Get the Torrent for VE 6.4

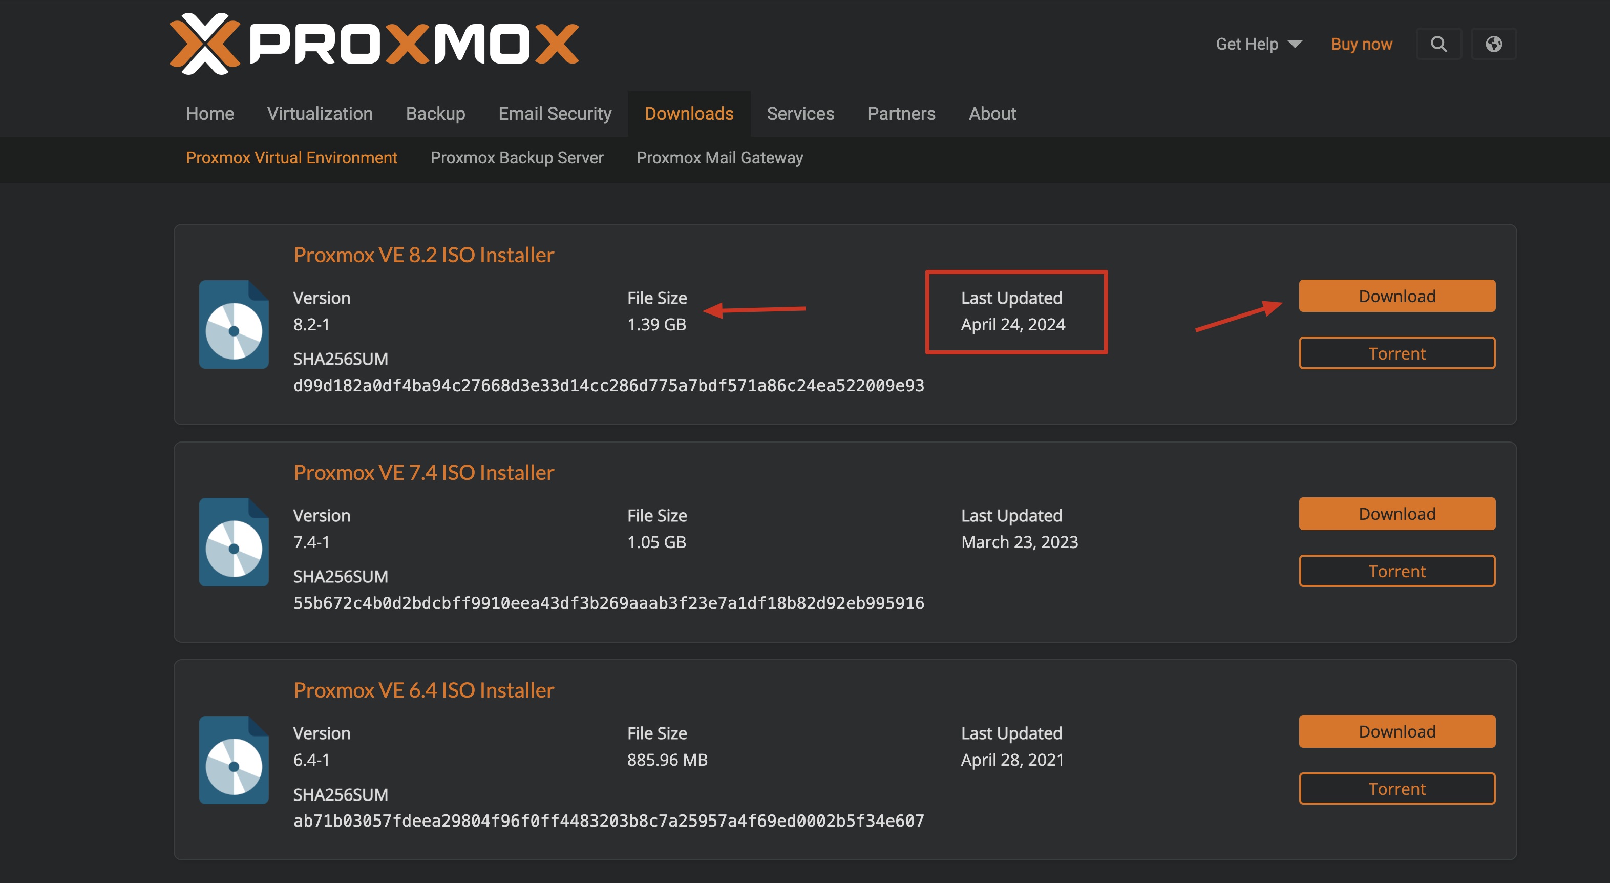(1397, 789)
